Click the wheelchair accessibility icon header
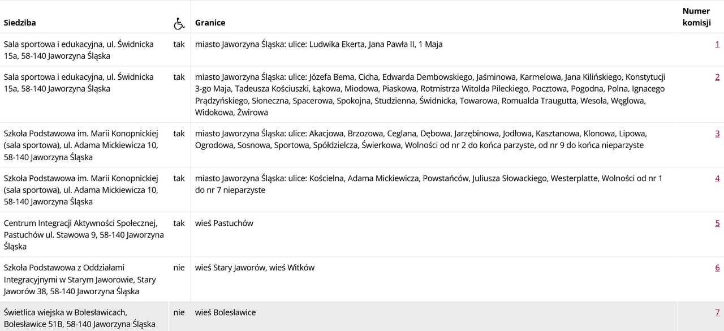Image resolution: width=724 pixels, height=331 pixels. 179,23
